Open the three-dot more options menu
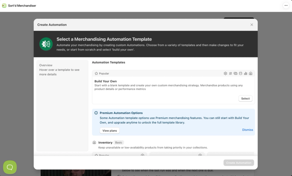The width and height of the screenshot is (292, 176). [286, 5]
